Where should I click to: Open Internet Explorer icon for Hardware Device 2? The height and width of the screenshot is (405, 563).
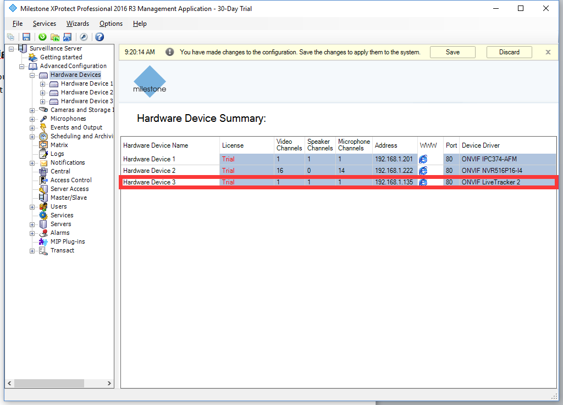423,171
